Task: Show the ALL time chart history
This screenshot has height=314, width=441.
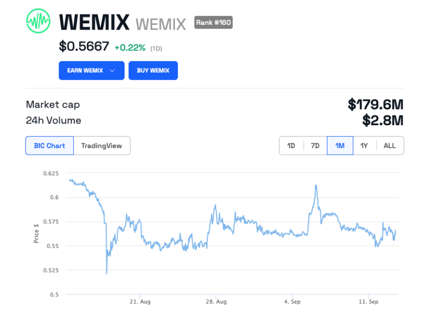Action: (x=389, y=145)
